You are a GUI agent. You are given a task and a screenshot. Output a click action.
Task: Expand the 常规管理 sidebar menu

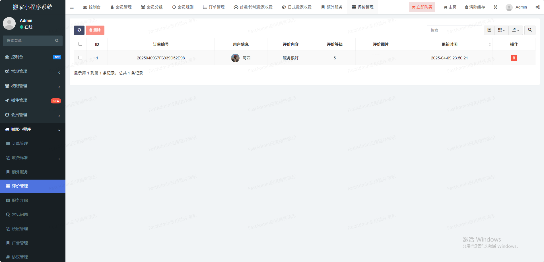coord(33,71)
